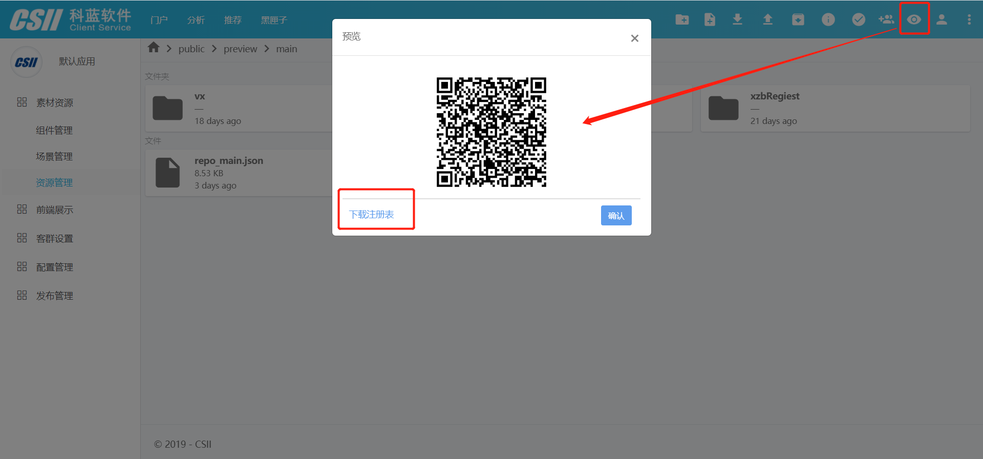983x459 pixels.
Task: Click the 3 days ago timestamp
Action: tap(216, 185)
